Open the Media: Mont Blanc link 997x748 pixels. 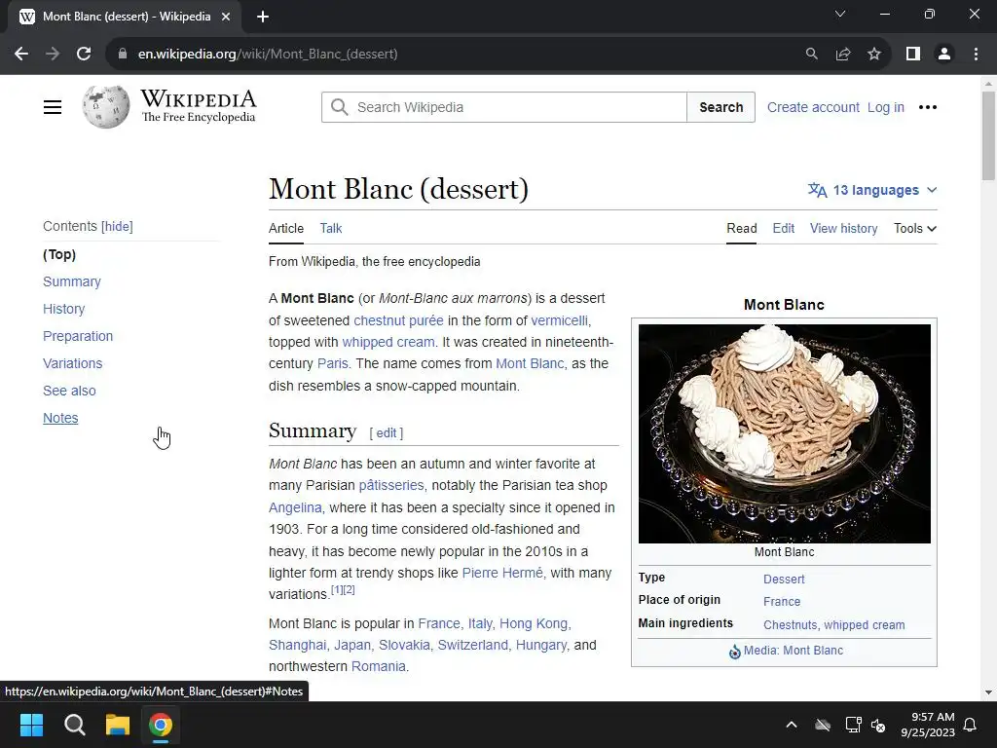(793, 651)
